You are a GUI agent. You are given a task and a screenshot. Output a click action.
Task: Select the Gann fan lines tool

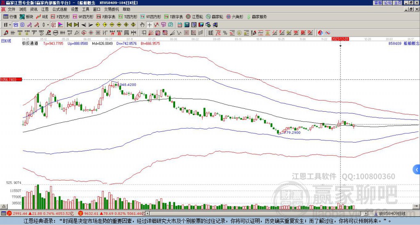151,33
